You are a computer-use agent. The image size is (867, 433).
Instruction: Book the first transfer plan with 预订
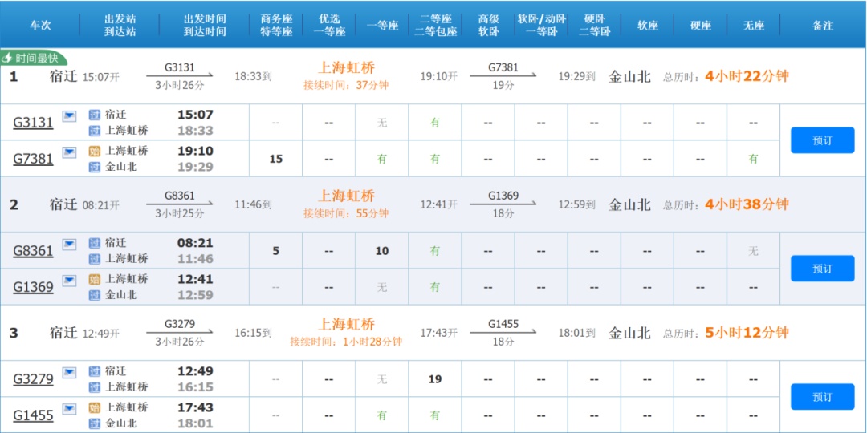(x=822, y=140)
